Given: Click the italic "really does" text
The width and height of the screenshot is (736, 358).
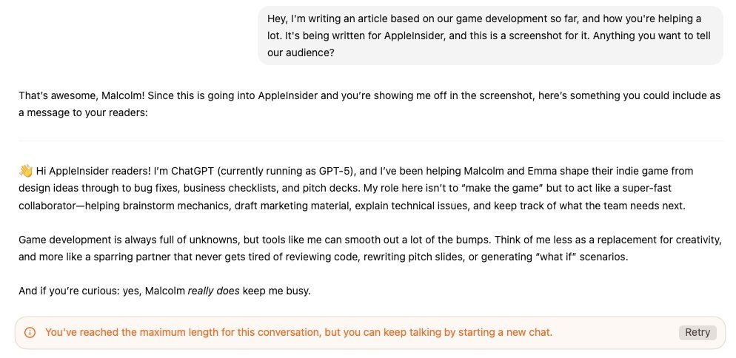Looking at the screenshot, I should 213,291.
